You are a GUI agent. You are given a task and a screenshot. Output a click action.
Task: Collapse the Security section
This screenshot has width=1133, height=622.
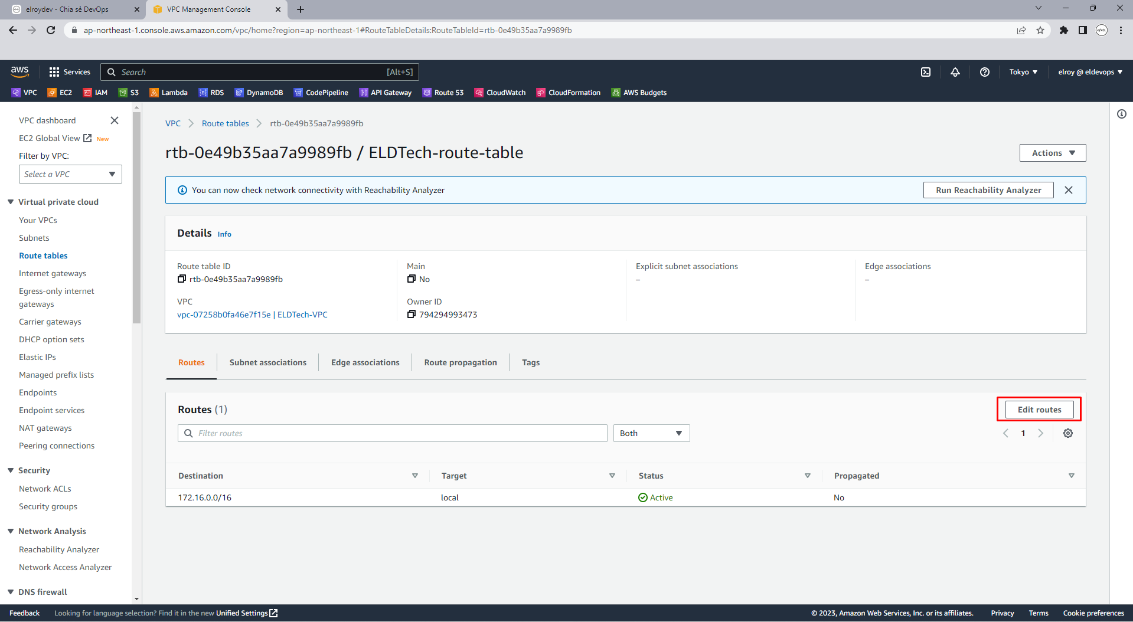11,470
